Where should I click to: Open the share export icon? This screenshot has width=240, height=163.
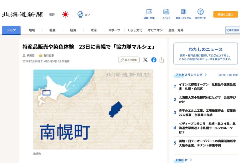click(162, 60)
